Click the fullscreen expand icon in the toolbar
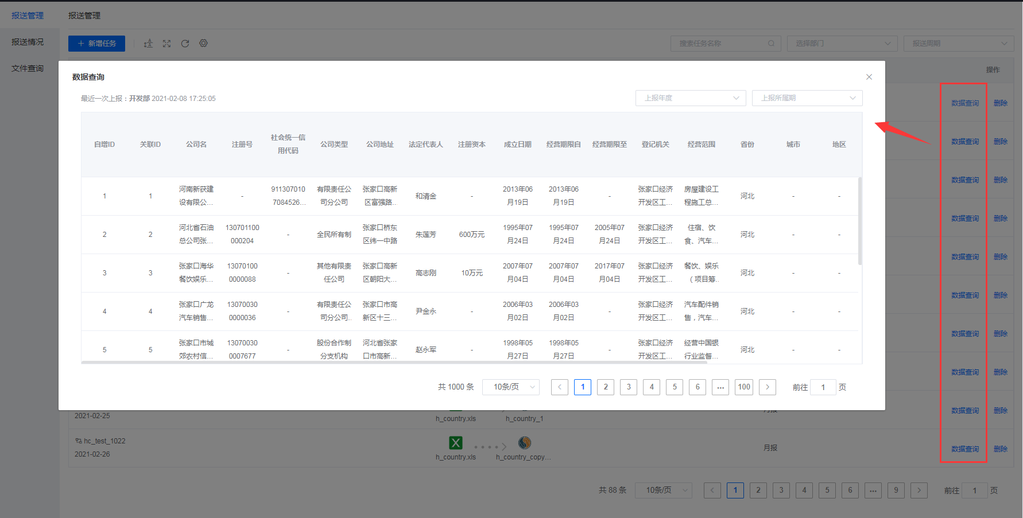The height and width of the screenshot is (518, 1023). (x=166, y=44)
